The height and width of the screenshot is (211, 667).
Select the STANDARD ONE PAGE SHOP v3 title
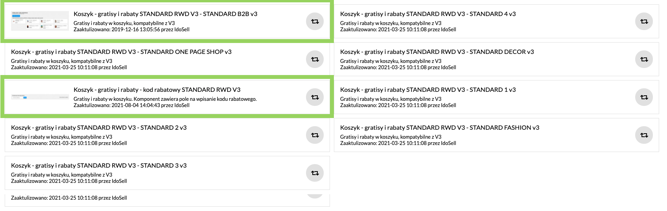[x=121, y=52]
